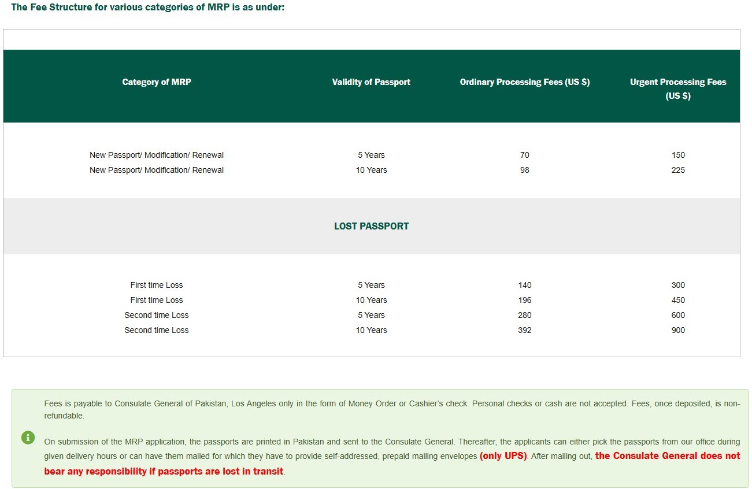Click the urgent fee value 225
This screenshot has width=752, height=489.
coord(678,170)
